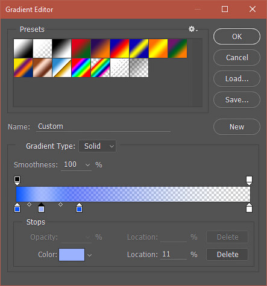Open the Gradient Type dropdown

(x=98, y=146)
